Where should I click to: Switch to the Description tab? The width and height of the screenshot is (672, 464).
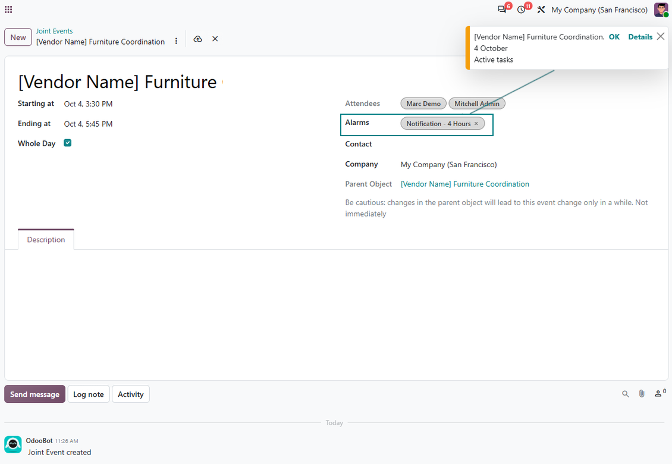(46, 240)
